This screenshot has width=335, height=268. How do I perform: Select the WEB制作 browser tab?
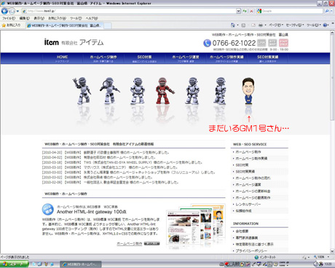tap(65, 25)
